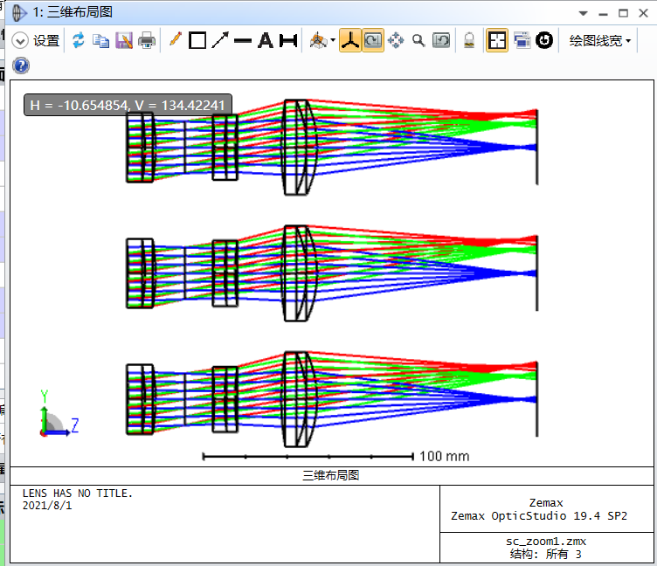Select the H measurement tool
This screenshot has width=657, height=566.
(288, 41)
